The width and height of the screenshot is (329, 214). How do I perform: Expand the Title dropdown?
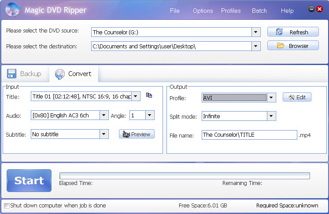(x=136, y=96)
